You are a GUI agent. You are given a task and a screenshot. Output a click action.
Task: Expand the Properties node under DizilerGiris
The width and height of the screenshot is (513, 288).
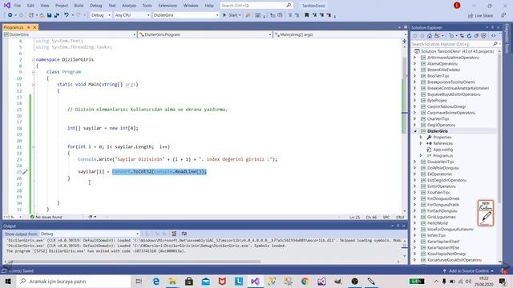pos(421,137)
